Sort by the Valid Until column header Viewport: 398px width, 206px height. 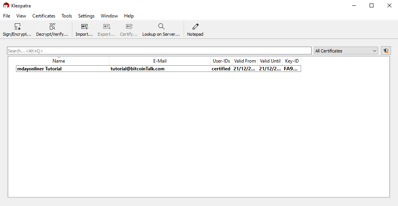pyautogui.click(x=270, y=61)
